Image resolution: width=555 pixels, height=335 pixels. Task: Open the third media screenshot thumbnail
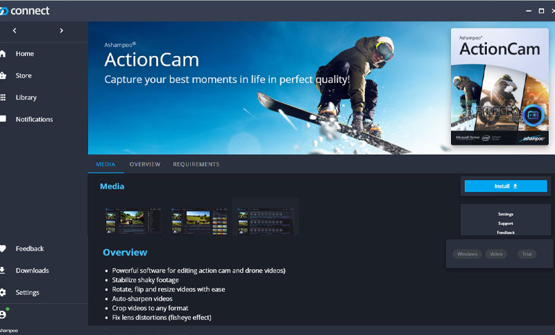point(266,221)
